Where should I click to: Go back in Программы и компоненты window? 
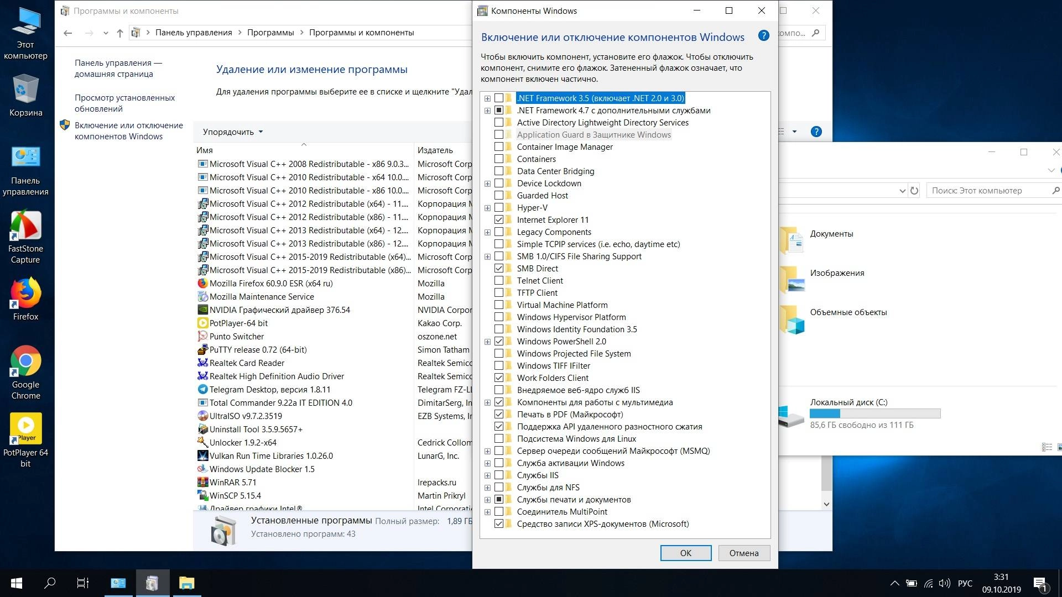click(67, 33)
